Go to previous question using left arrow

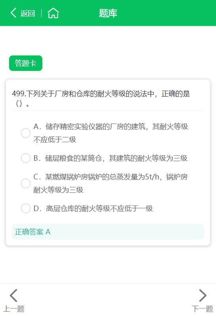coord(13,295)
